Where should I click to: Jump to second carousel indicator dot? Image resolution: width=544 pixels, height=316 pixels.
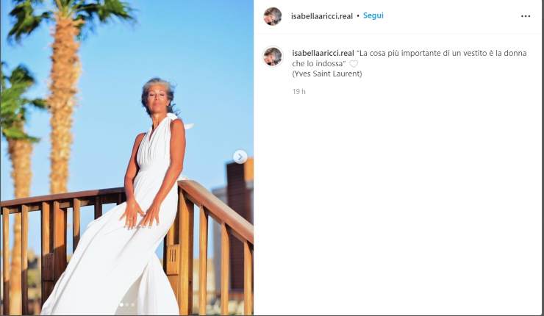(x=127, y=304)
